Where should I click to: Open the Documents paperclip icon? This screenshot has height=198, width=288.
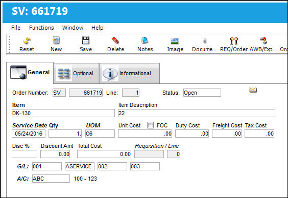point(205,41)
